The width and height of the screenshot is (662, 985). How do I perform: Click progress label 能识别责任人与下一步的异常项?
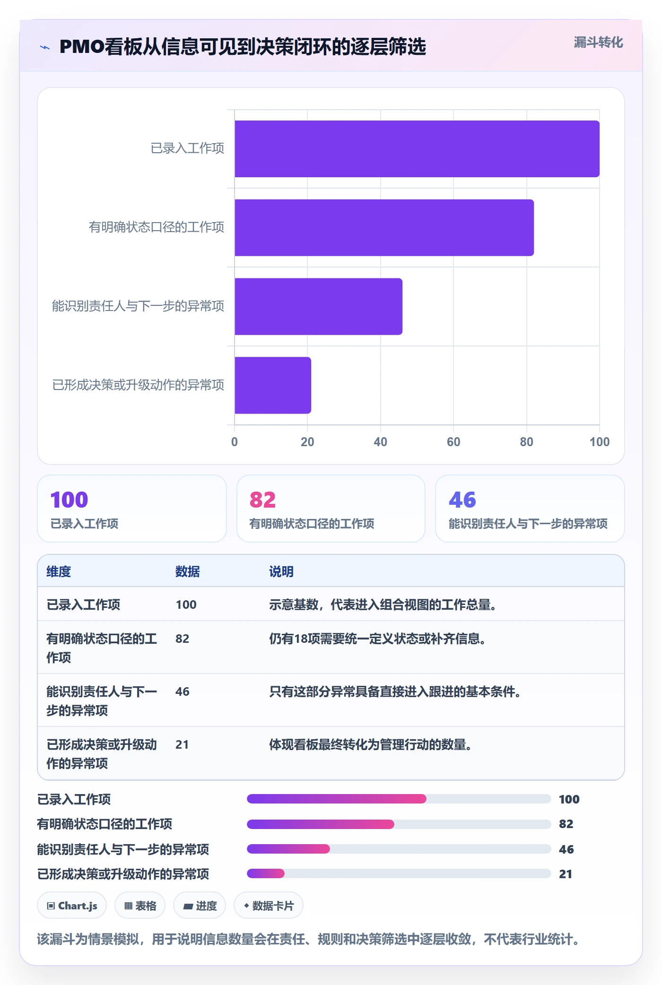[x=123, y=849]
